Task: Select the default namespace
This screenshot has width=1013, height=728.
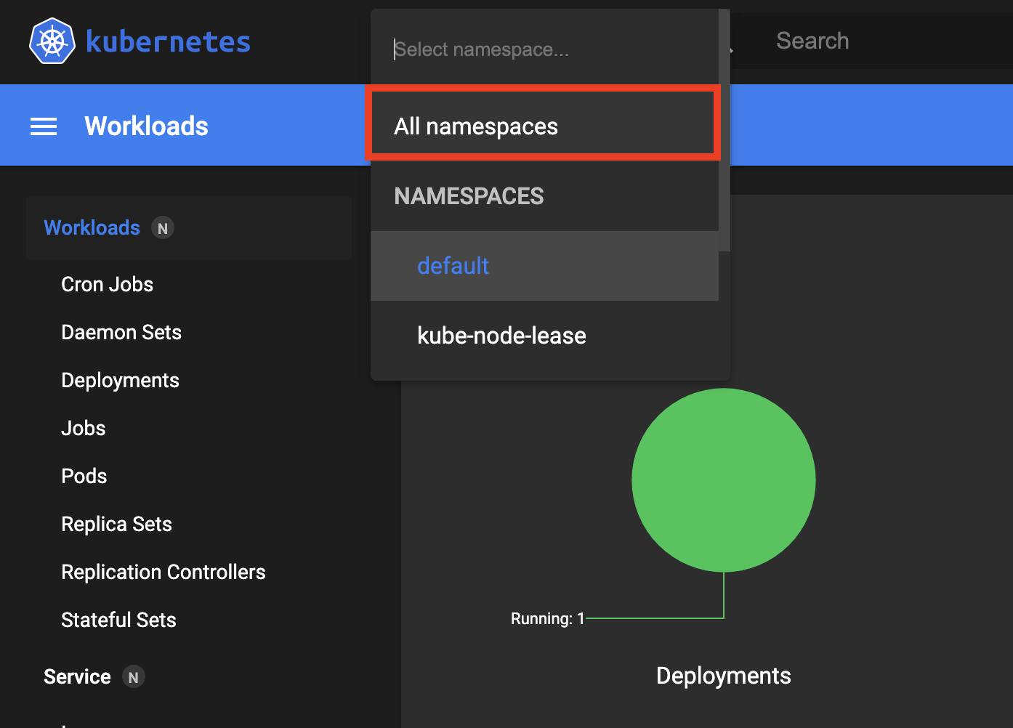Action: point(453,266)
